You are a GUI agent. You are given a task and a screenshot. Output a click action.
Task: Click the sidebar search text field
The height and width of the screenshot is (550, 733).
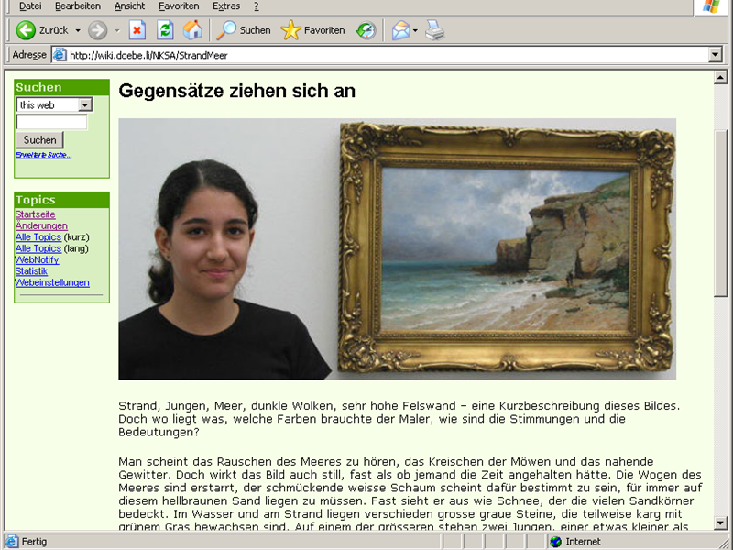[x=51, y=122]
